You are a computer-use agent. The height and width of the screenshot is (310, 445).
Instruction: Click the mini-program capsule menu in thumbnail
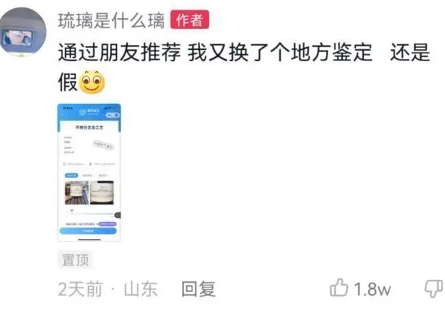pos(112,115)
